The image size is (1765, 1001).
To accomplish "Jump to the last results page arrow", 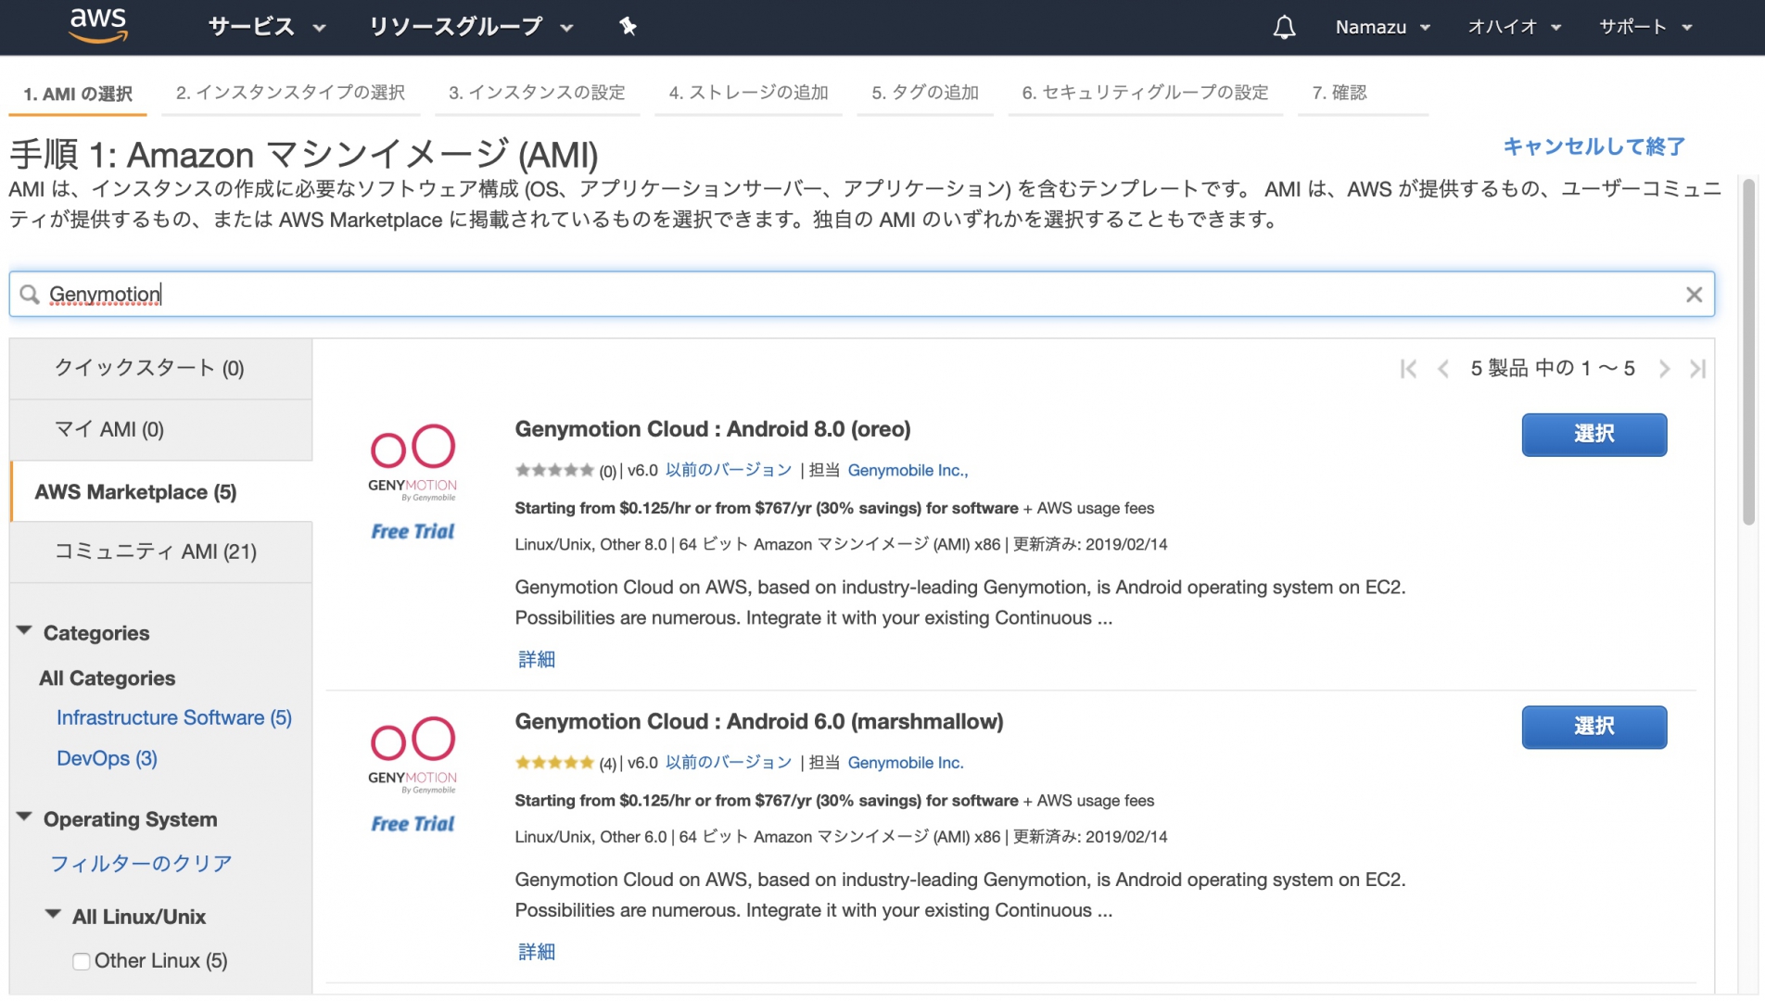I will coord(1697,369).
